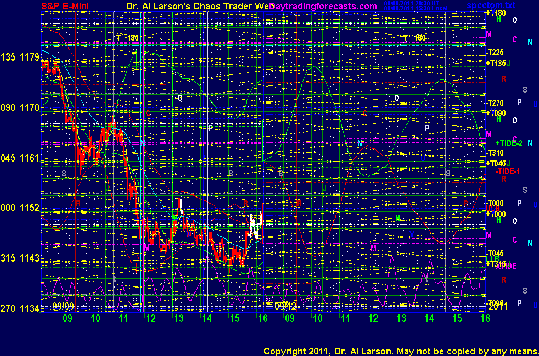Pick the 315 1143 price level label
Image resolution: width=539 pixels, height=356 pixels.
tap(20, 259)
